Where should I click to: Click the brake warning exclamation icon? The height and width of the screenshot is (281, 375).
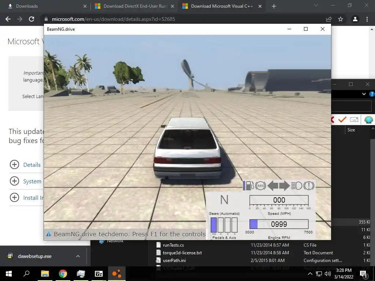309,186
